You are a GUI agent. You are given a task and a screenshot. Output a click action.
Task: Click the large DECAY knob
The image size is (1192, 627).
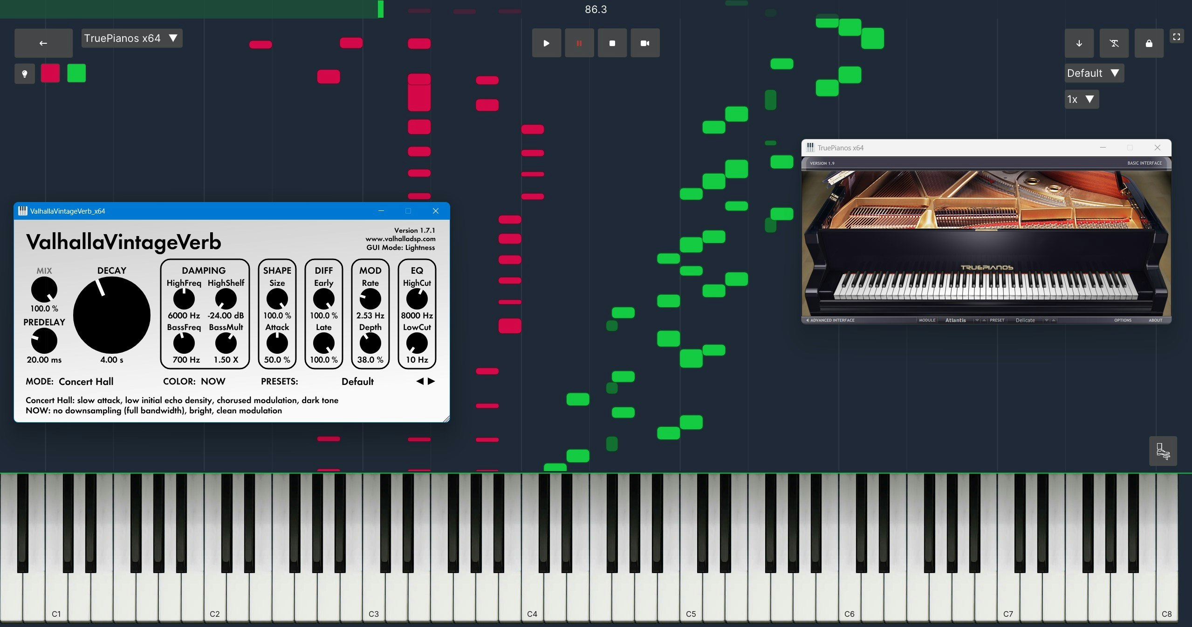click(x=112, y=315)
